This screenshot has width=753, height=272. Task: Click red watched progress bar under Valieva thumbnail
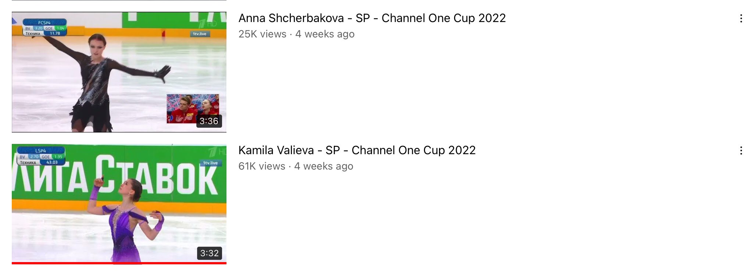coord(119,263)
